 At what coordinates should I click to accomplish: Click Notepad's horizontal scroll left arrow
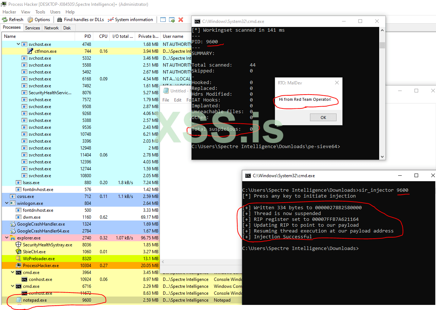(163, 262)
